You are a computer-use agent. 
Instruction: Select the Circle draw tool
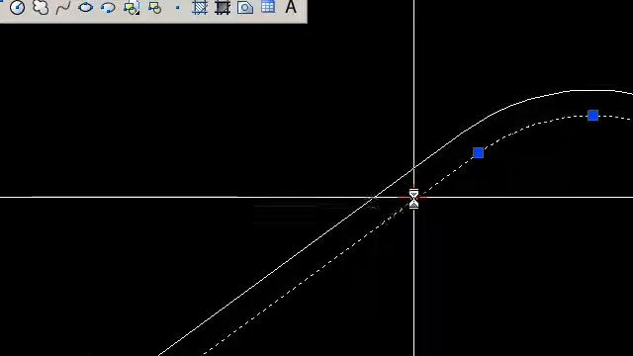tap(17, 7)
